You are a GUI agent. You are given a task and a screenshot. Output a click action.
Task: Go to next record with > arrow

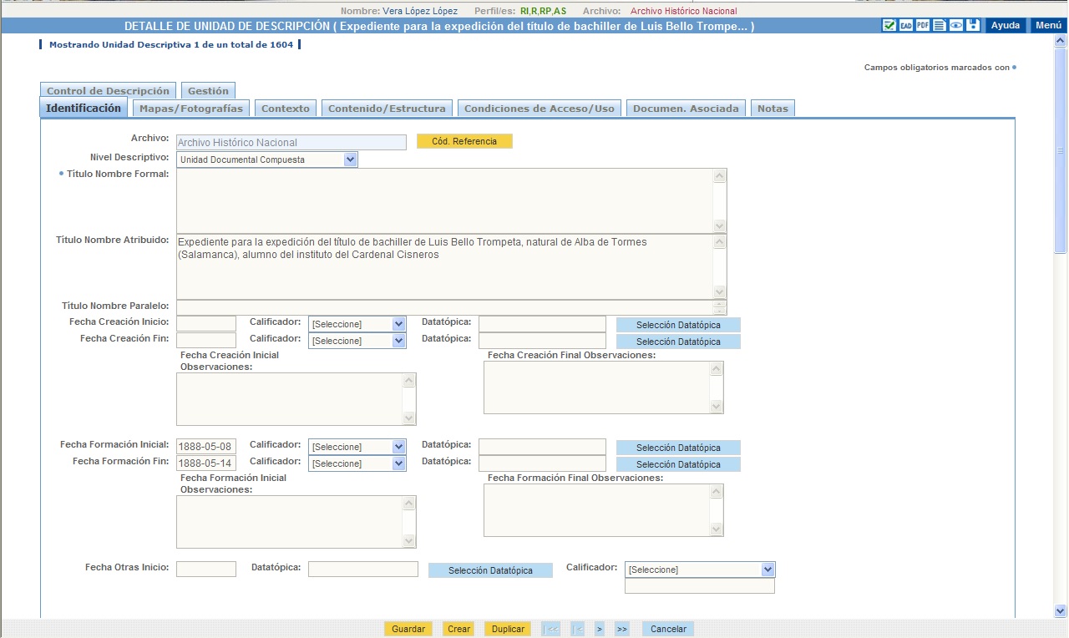coord(599,629)
